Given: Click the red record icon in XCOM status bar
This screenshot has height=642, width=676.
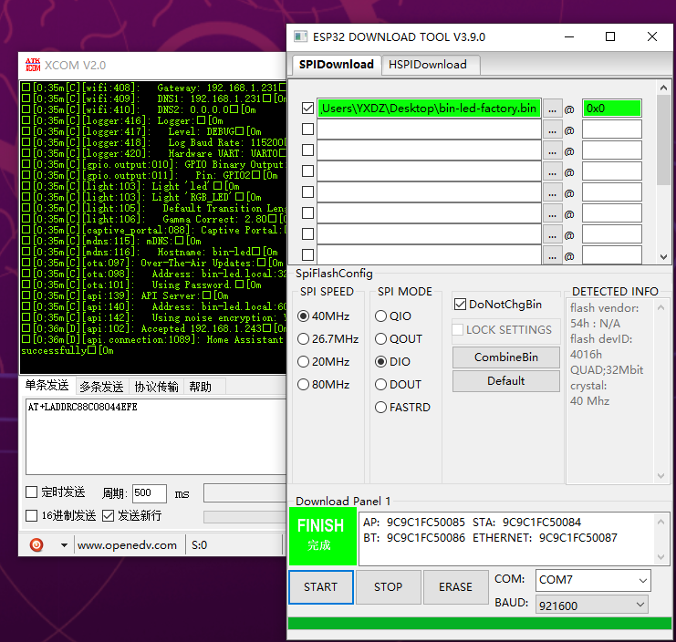Looking at the screenshot, I should pyautogui.click(x=36, y=545).
